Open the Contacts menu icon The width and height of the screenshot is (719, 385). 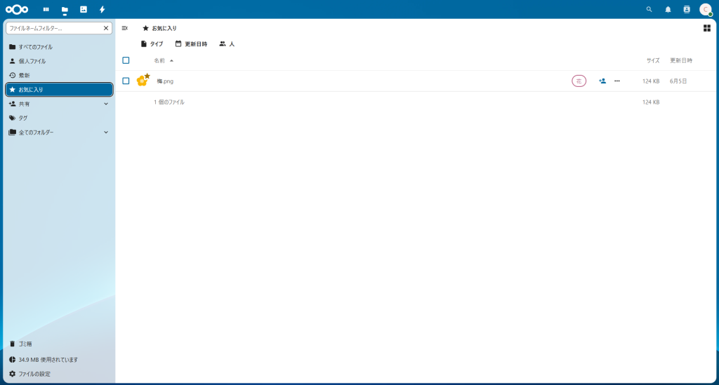(687, 9)
